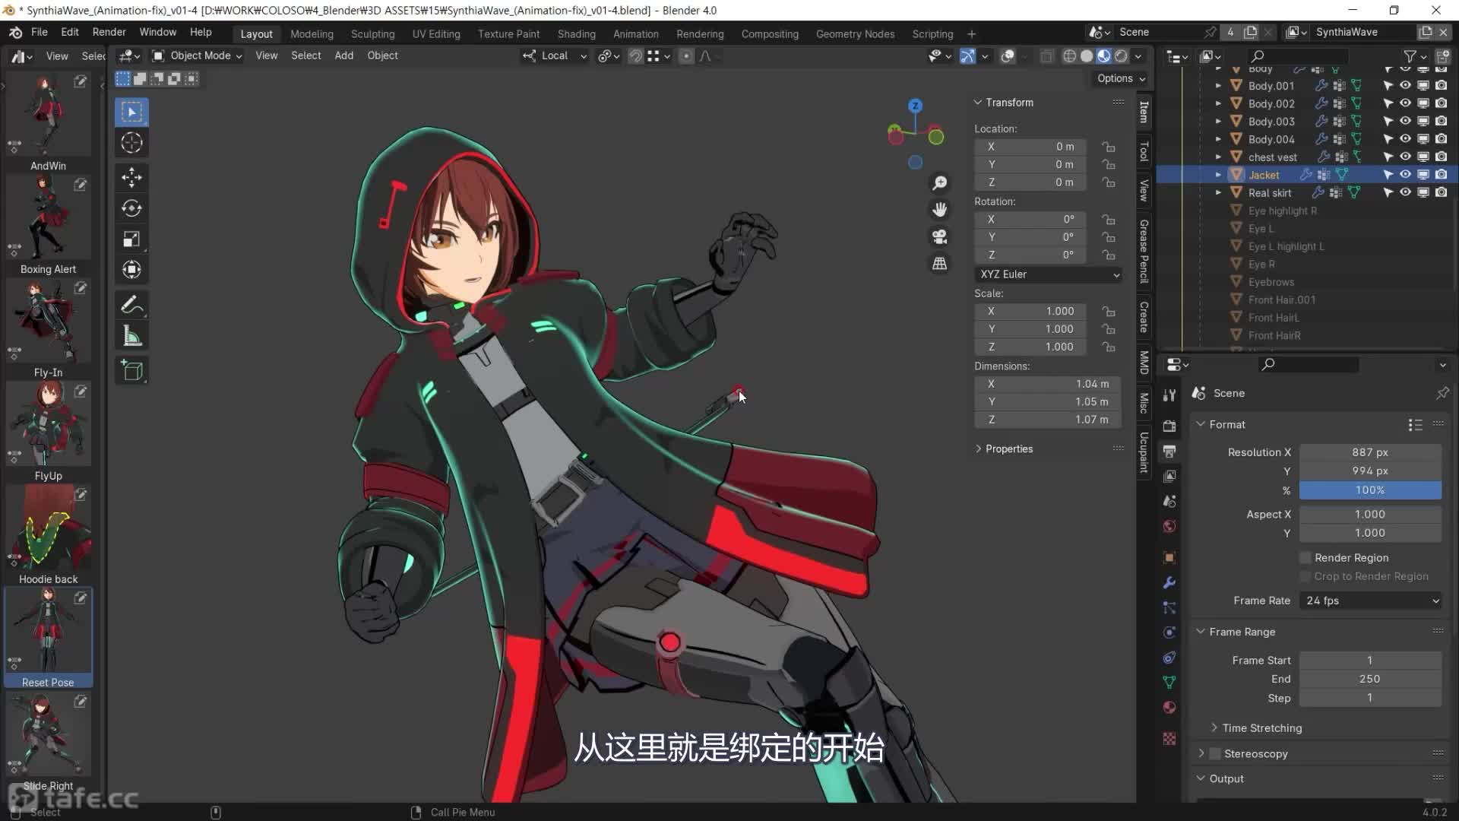
Task: Open Modifier properties wrench tab
Action: 1169,583
